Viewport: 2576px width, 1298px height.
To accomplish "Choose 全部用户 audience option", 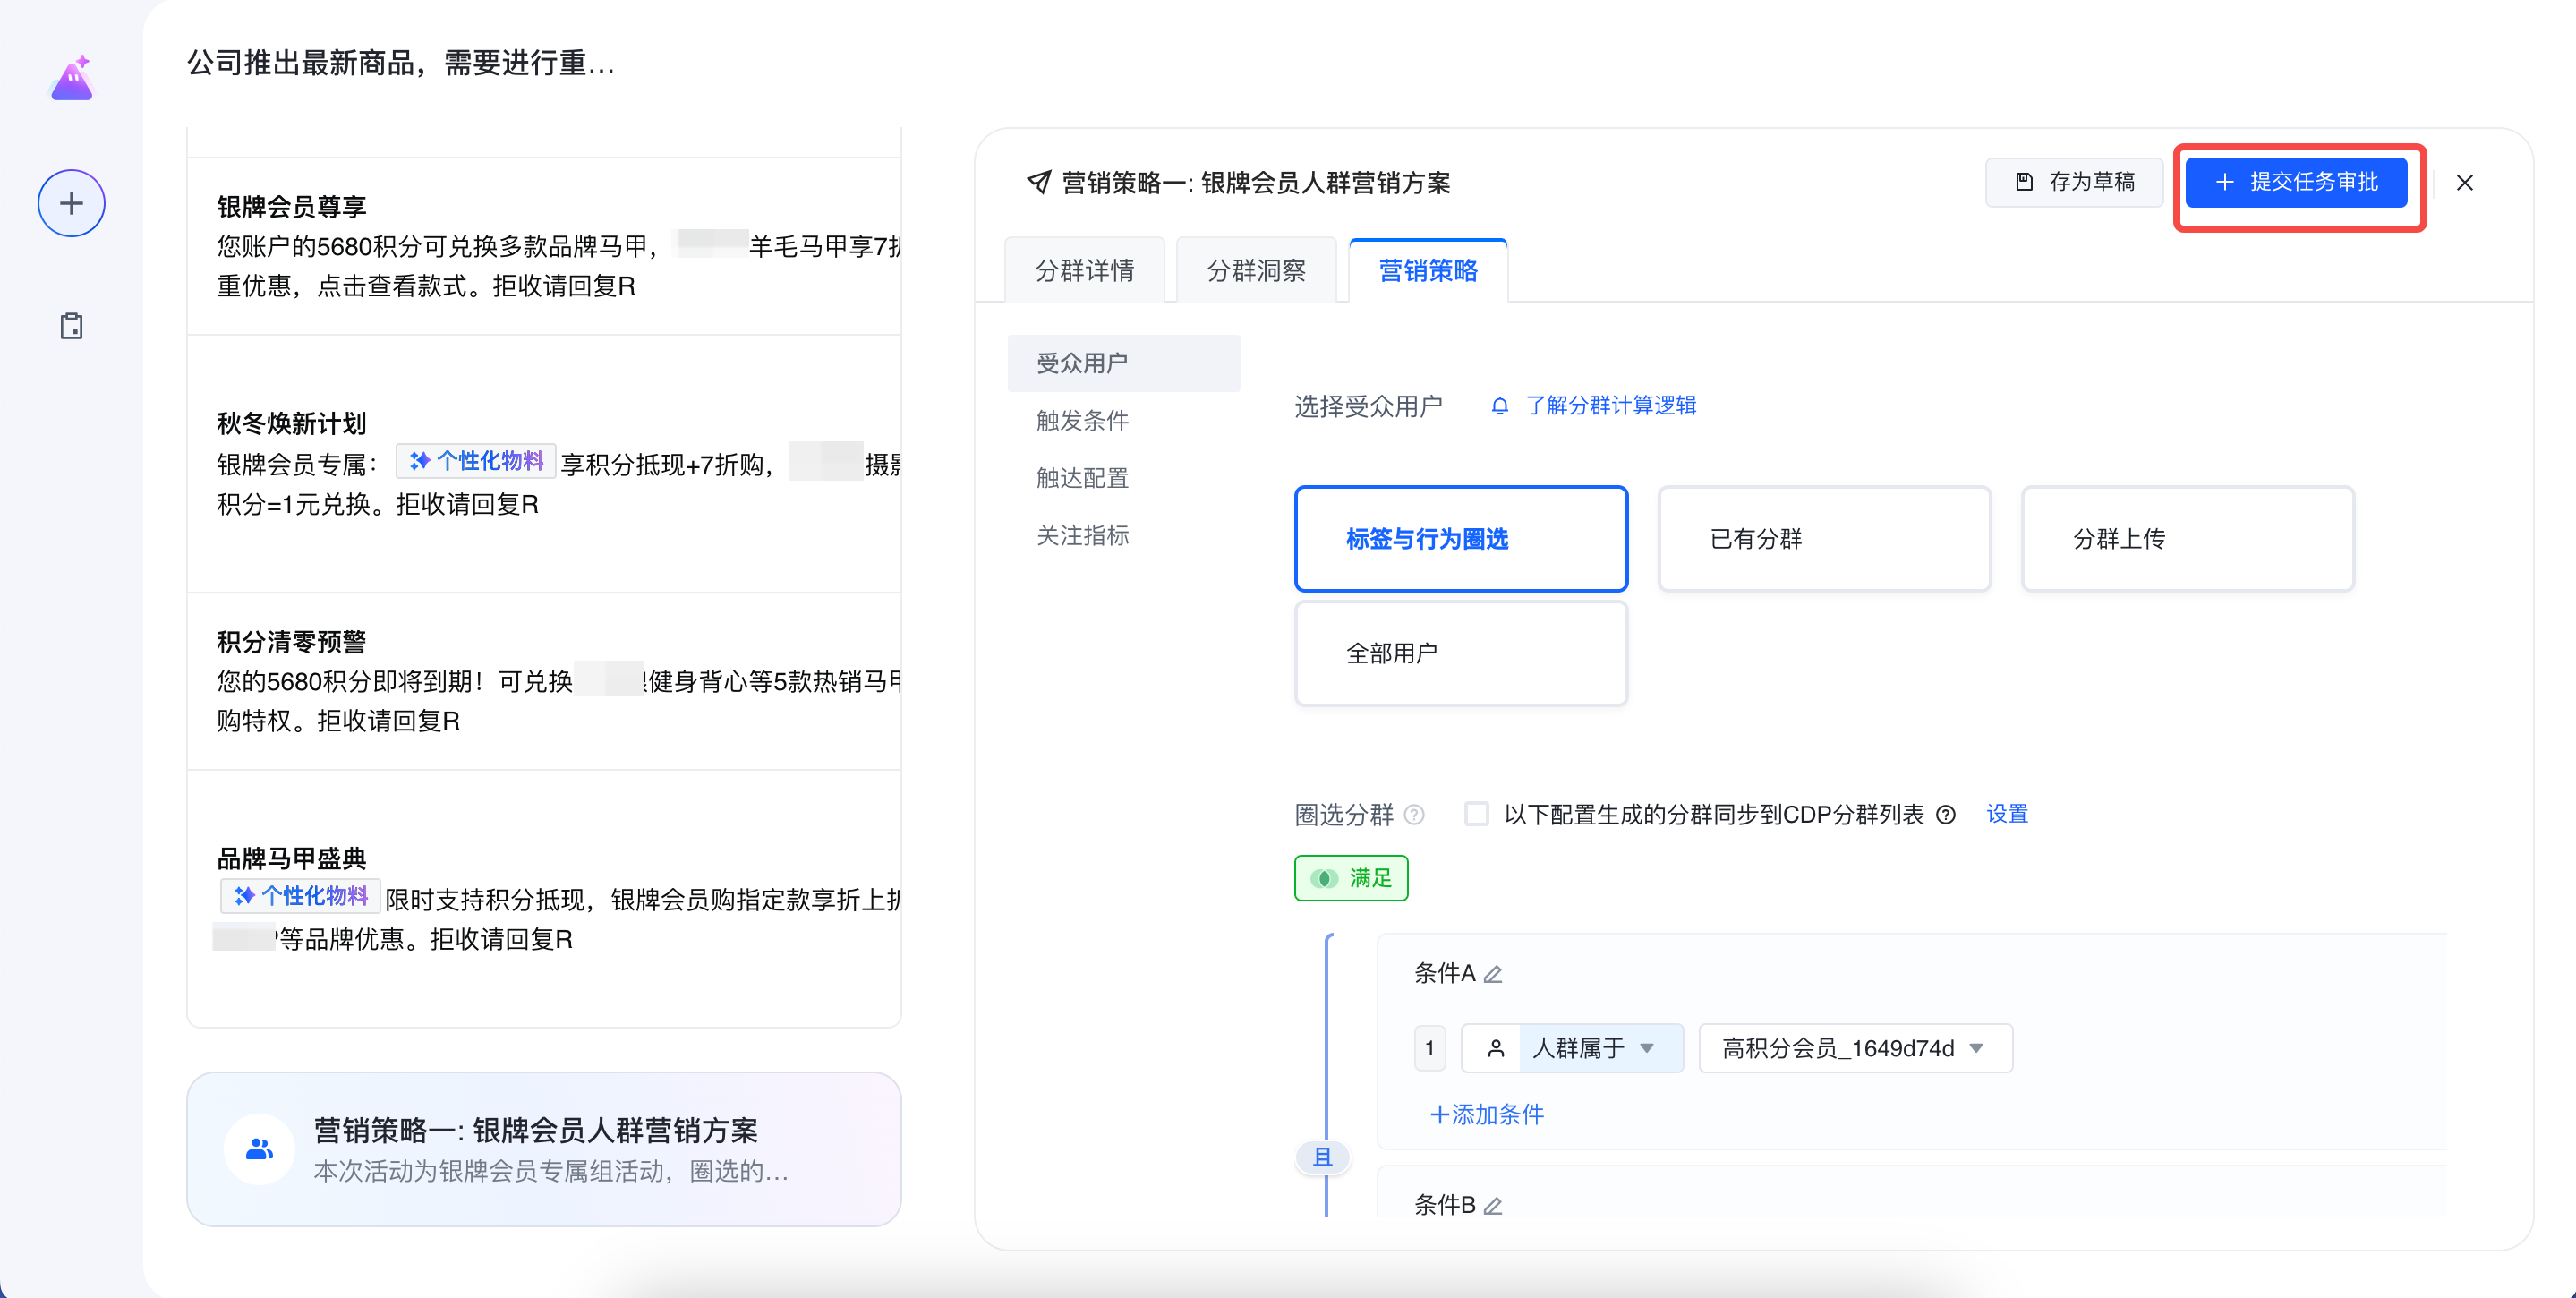I will coord(1461,653).
